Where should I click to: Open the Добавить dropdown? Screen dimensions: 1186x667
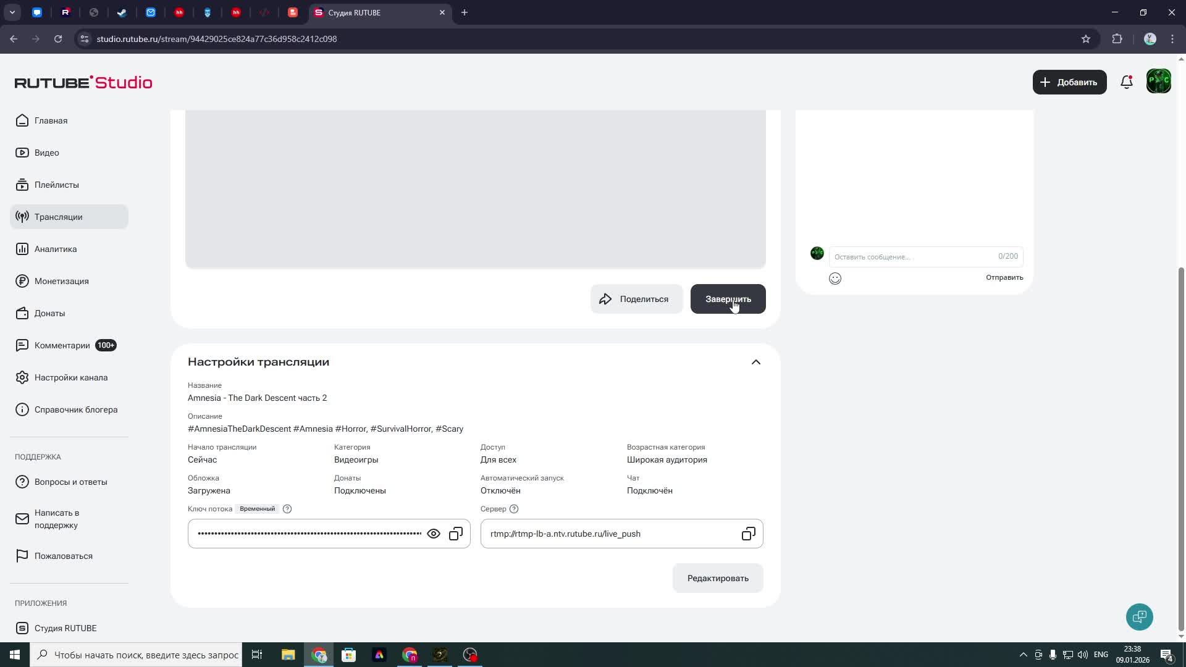tap(1069, 82)
